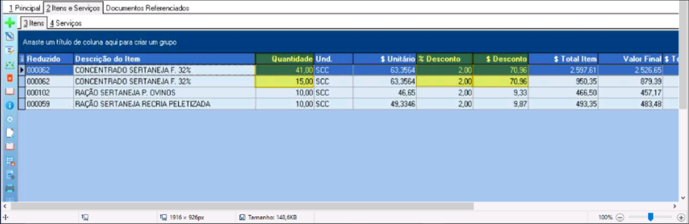Screen dimensions: 689x224
Task: Sort by the Reduzido column header
Action: [x=49, y=59]
